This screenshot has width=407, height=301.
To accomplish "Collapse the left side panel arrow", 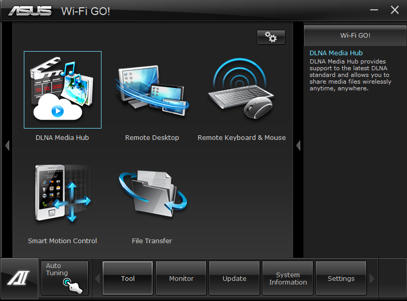I will pyautogui.click(x=7, y=145).
